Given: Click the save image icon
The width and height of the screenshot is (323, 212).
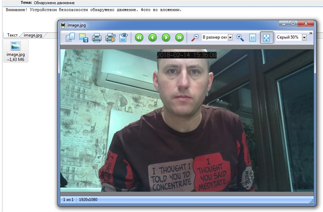Looking at the screenshot, I should (84, 38).
